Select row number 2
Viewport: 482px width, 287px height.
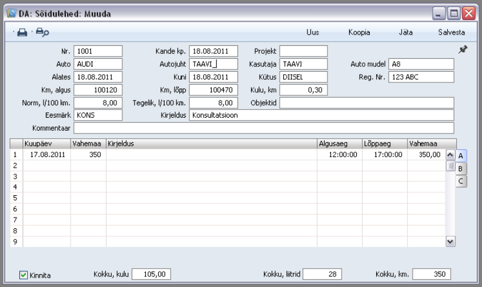click(x=16, y=165)
